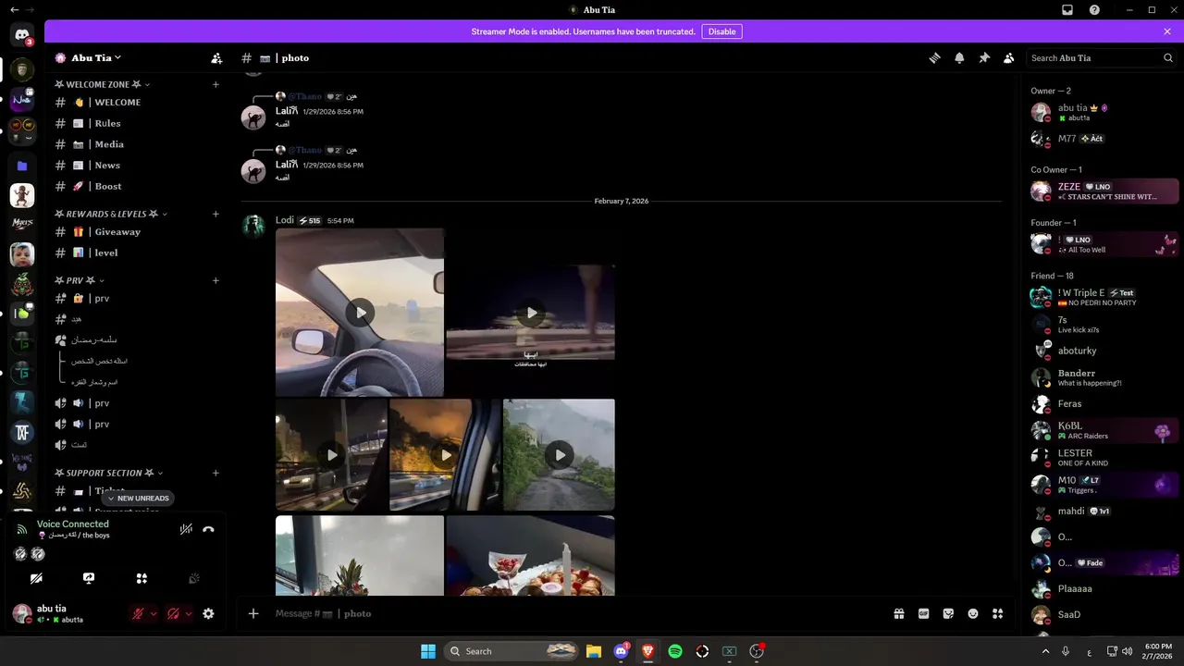Open the help question mark icon
Viewport: 1184px width, 666px height.
pos(1094,10)
